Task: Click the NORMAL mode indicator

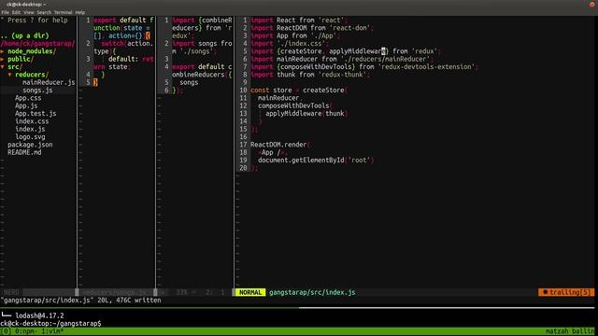Action: point(250,292)
